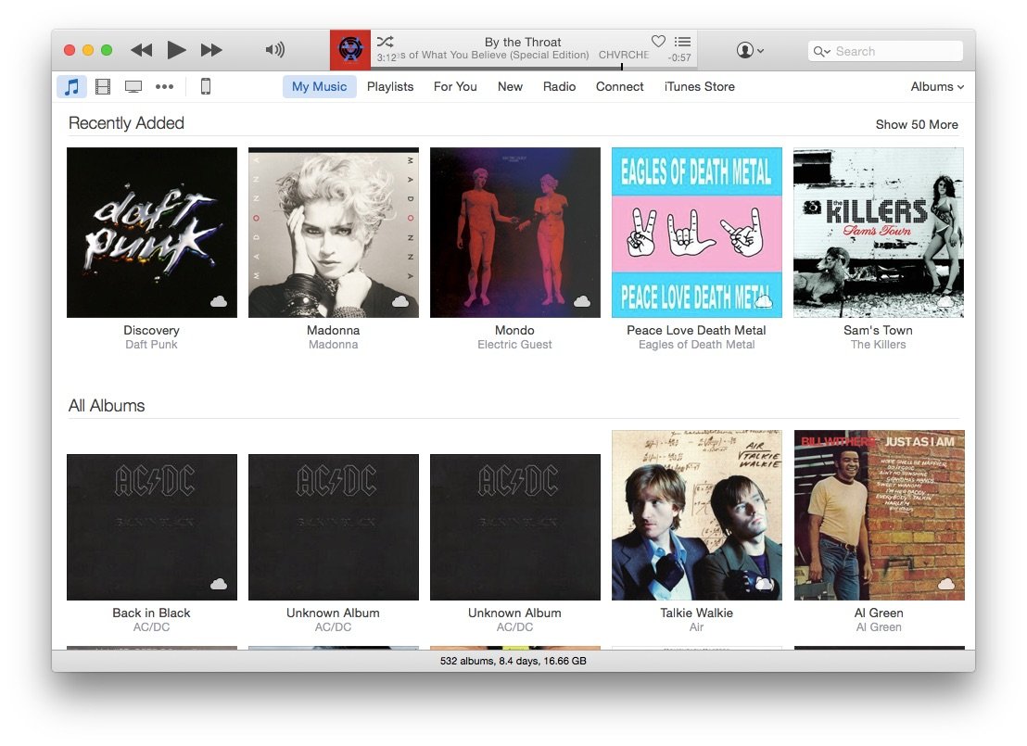This screenshot has height=746, width=1027.
Task: Start playback with the play button
Action: [176, 50]
